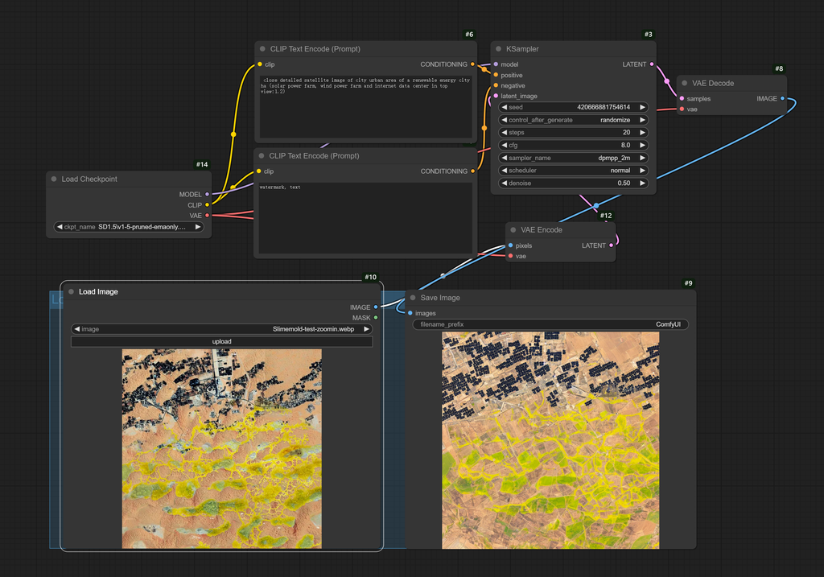Click the Load Checkpoint node collapse dot

tap(54, 179)
